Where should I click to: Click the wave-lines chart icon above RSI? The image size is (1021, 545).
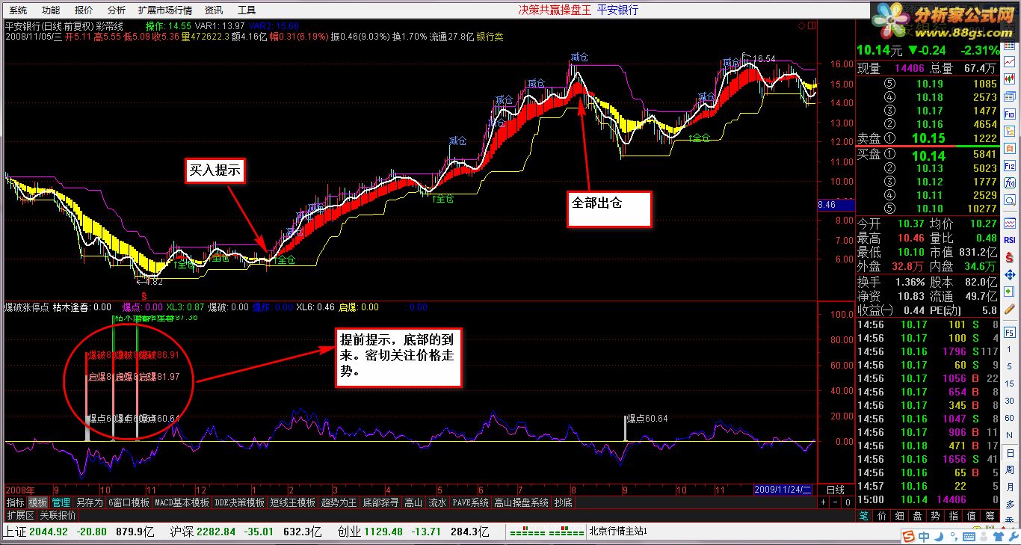tap(1010, 223)
